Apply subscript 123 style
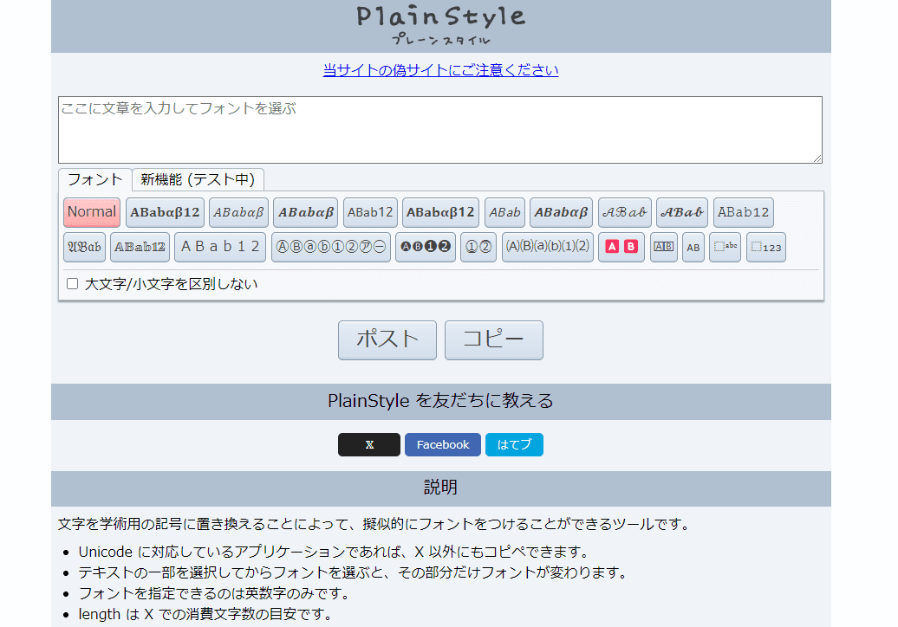Screen dimensions: 898x627 click(x=766, y=247)
